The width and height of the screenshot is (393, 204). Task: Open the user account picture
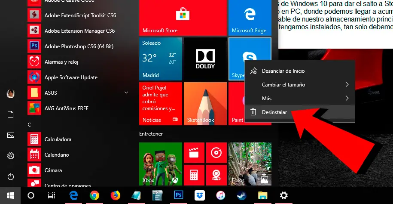click(11, 94)
